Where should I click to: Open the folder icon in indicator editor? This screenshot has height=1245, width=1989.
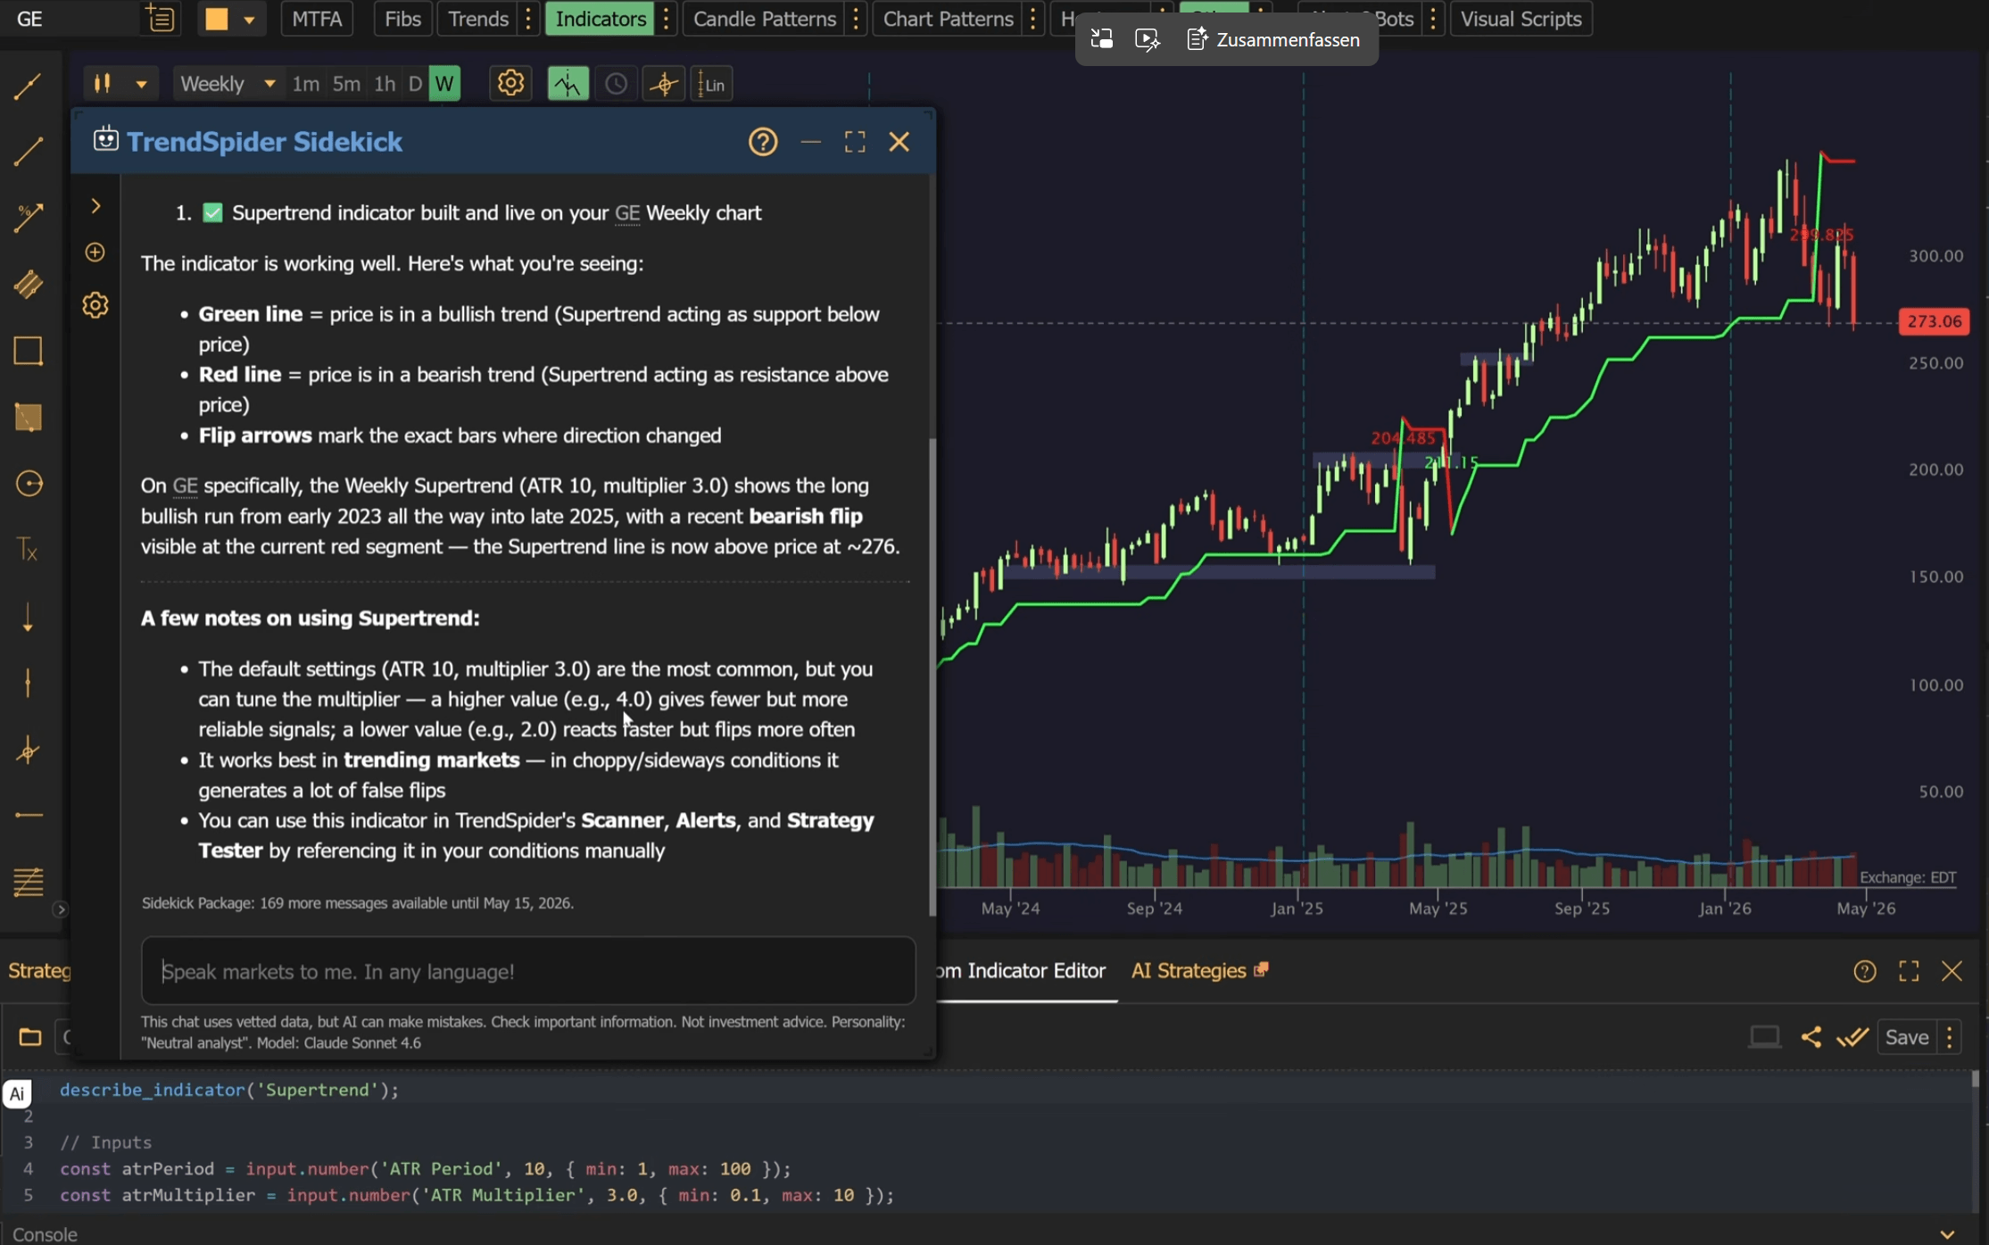[x=29, y=1037]
